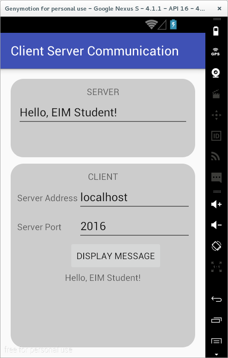The image size is (228, 358).
Task: Click the SERVER section heading
Action: point(103,92)
